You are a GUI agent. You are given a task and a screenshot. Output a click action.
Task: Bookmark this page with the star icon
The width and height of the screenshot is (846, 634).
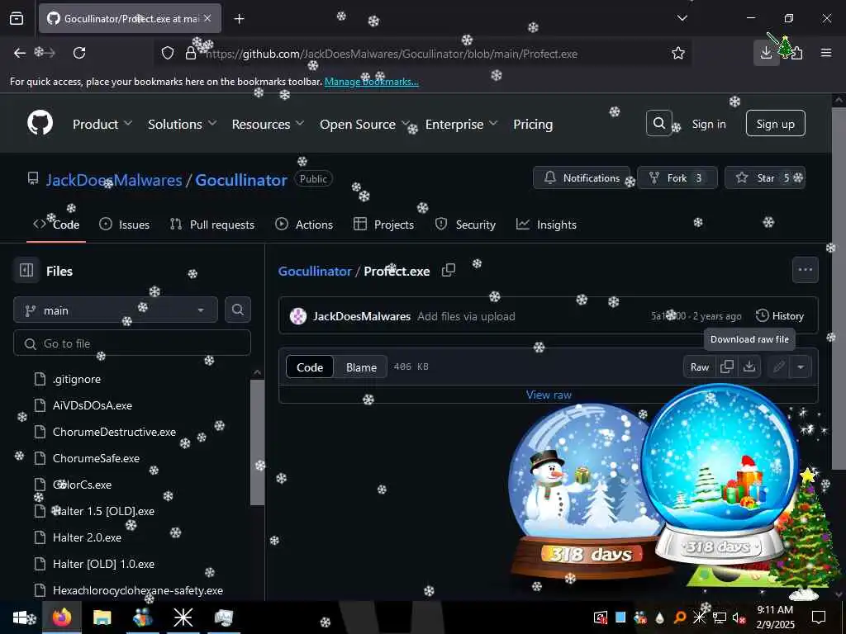click(x=677, y=53)
